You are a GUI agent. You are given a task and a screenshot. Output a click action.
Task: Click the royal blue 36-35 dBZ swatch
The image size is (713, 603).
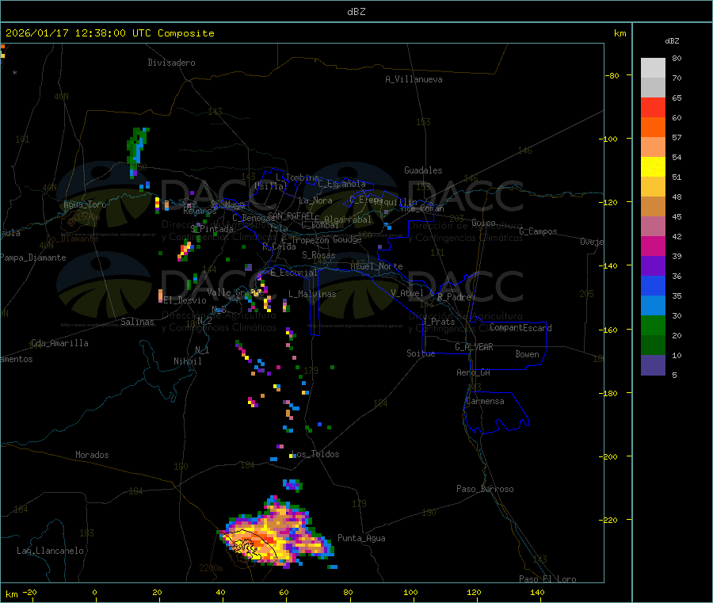click(x=653, y=285)
